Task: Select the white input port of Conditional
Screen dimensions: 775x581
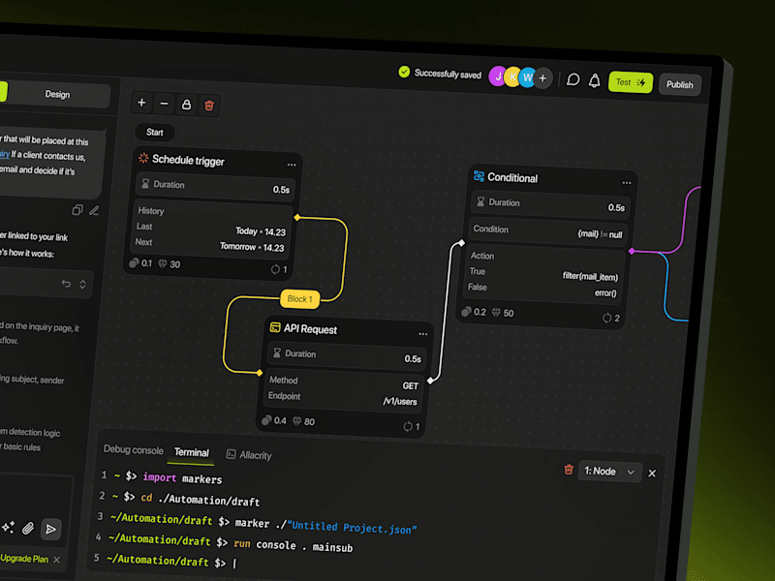Action: point(462,243)
